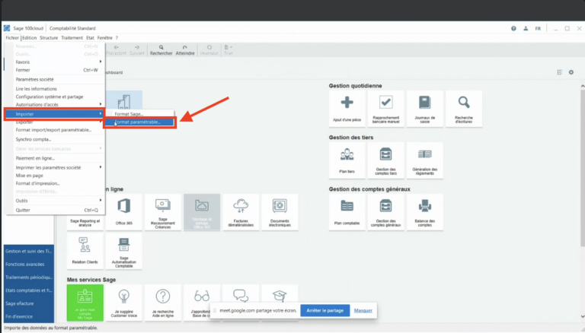Open Balance des comptes tile
585x333 pixels.
(424, 212)
